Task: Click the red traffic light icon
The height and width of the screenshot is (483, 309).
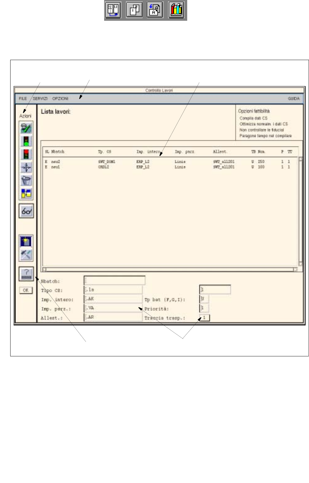Action: tap(26, 154)
